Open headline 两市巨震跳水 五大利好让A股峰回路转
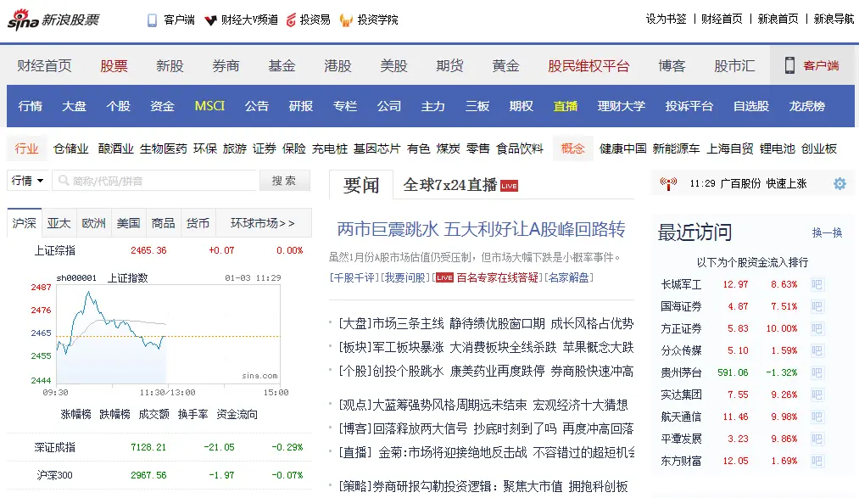This screenshot has height=498, width=859. (x=481, y=229)
